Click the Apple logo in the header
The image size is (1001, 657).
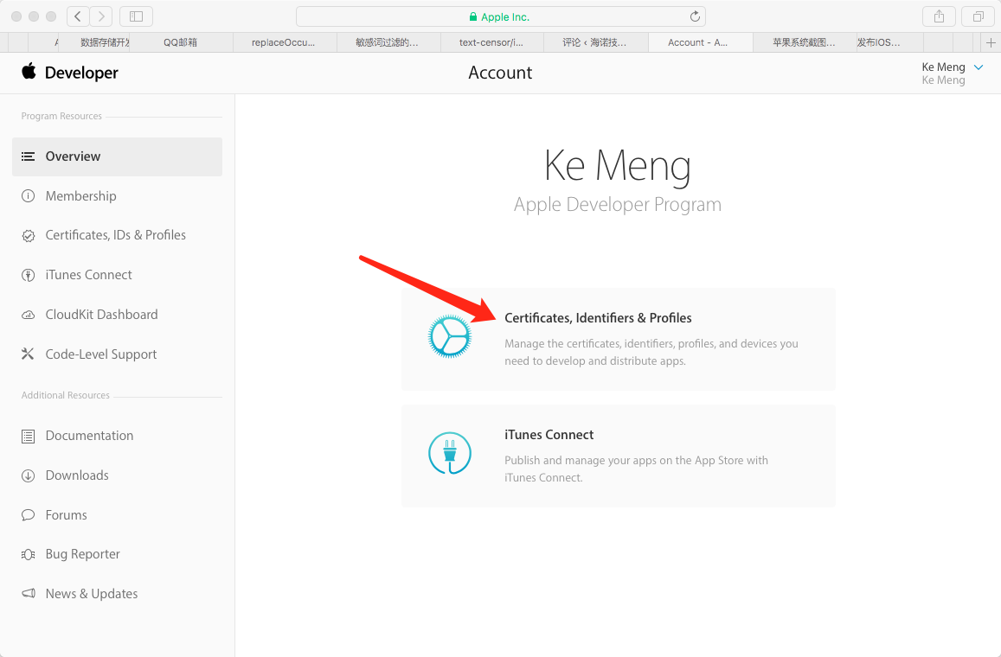pyautogui.click(x=29, y=72)
